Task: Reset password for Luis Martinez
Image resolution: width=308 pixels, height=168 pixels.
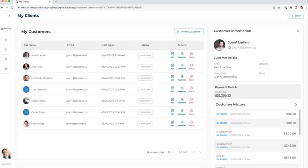Action: click(182, 89)
